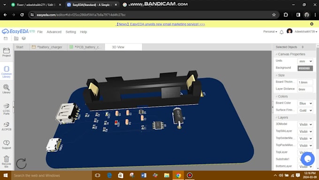The image size is (319, 180).
Task: Reload the browser page
Action: pos(22,15)
